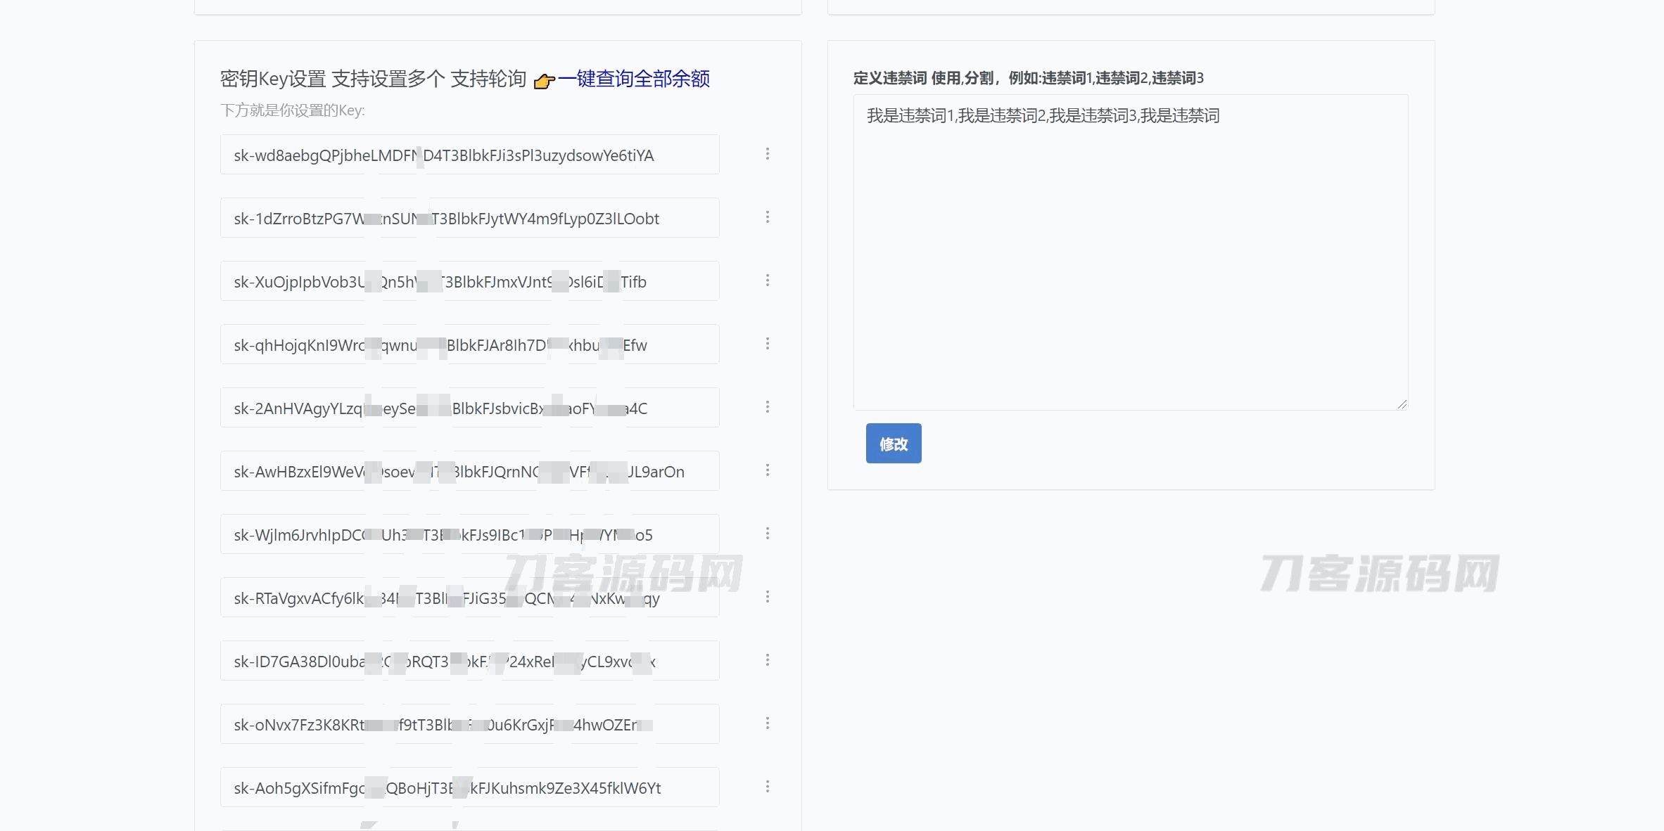Click kebab menu beside sk-2AnHVAgyYLzq key
The width and height of the screenshot is (1664, 831).
[767, 407]
